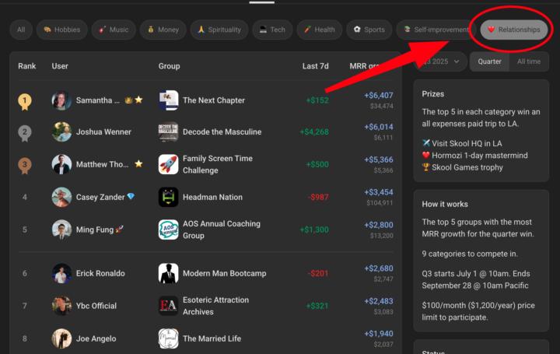This screenshot has width=560, height=354.
Task: Click Decode the Masculine group icon
Action: coord(168,131)
